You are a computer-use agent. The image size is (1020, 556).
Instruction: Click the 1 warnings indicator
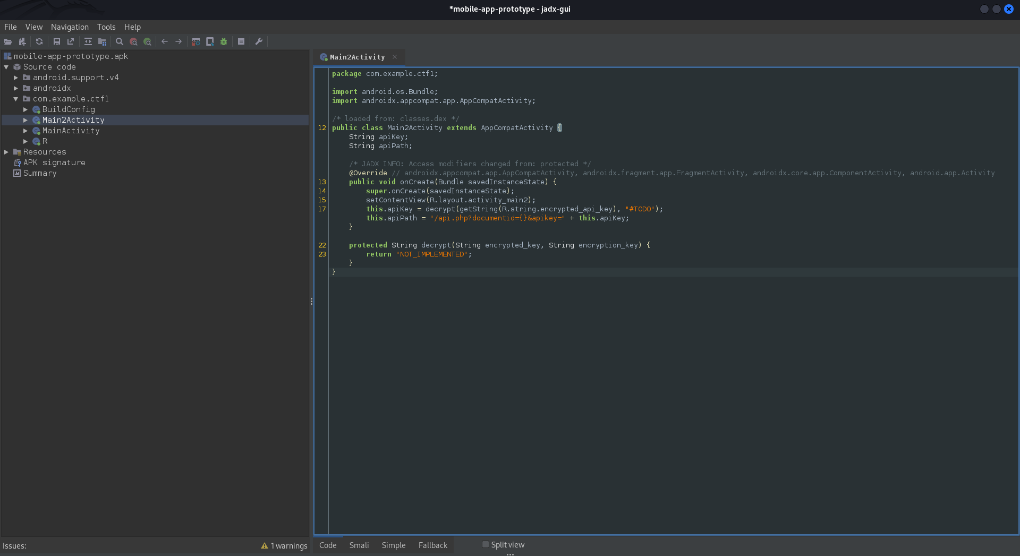[x=284, y=546]
